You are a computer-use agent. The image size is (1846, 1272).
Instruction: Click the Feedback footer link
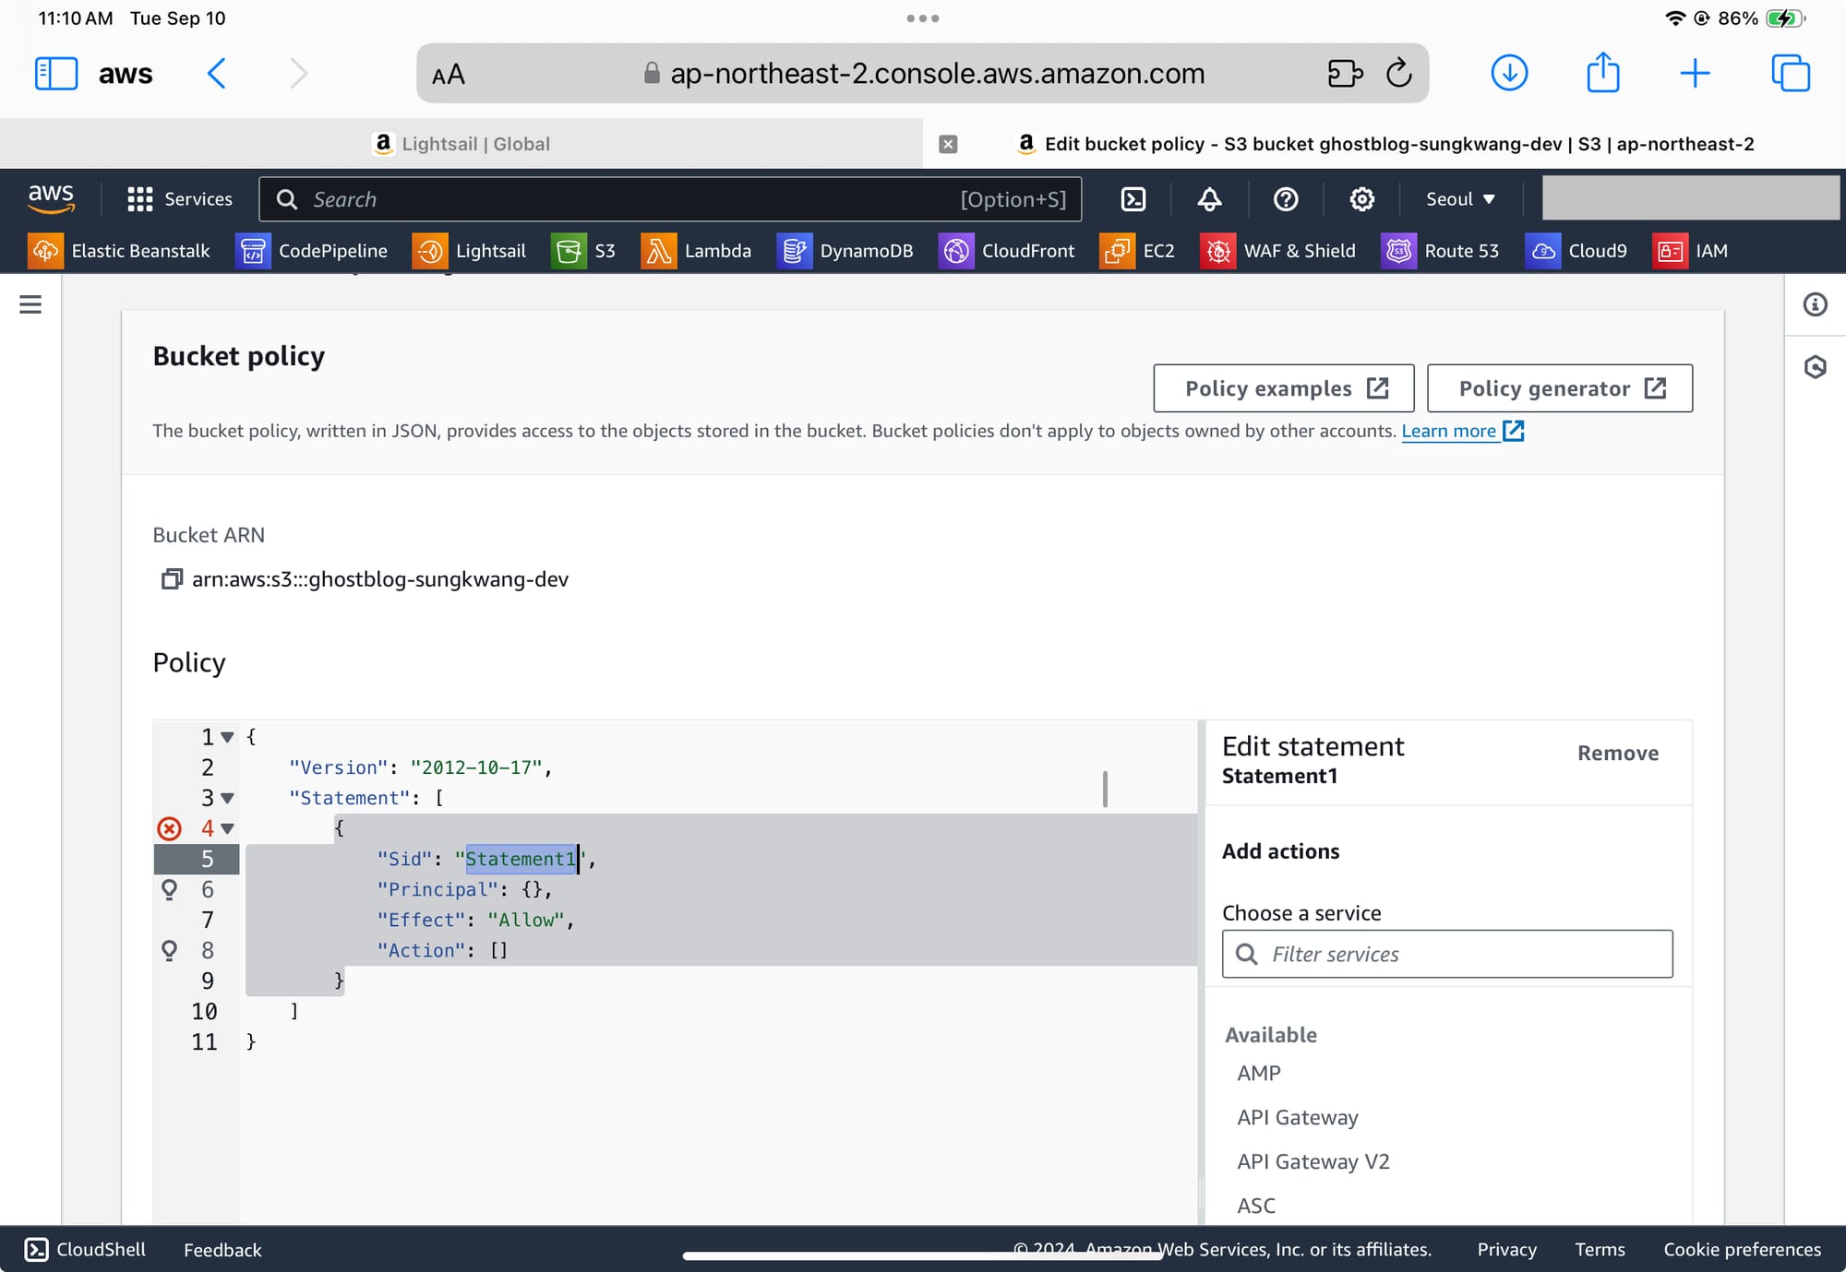[x=222, y=1250]
